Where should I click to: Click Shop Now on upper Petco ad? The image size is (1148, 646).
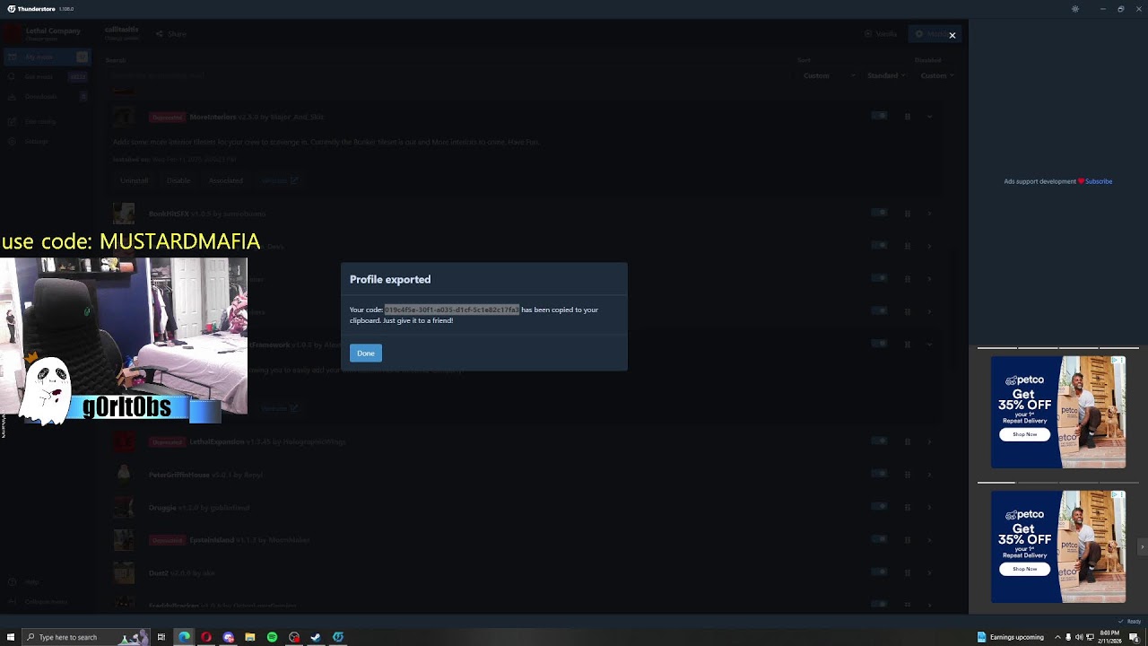tap(1025, 434)
